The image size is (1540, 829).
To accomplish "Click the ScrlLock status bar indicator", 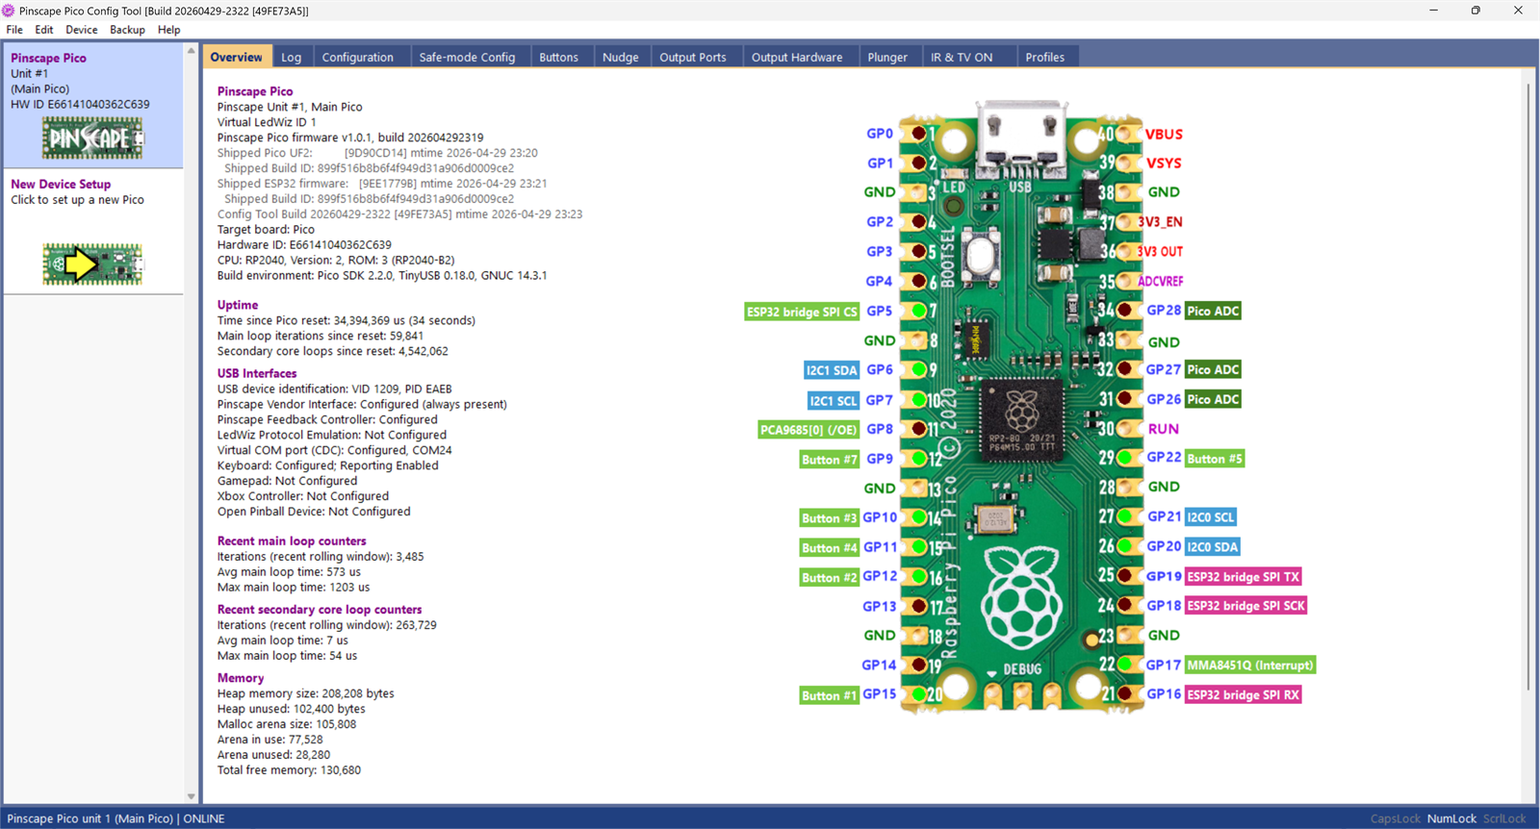I will 1504,818.
